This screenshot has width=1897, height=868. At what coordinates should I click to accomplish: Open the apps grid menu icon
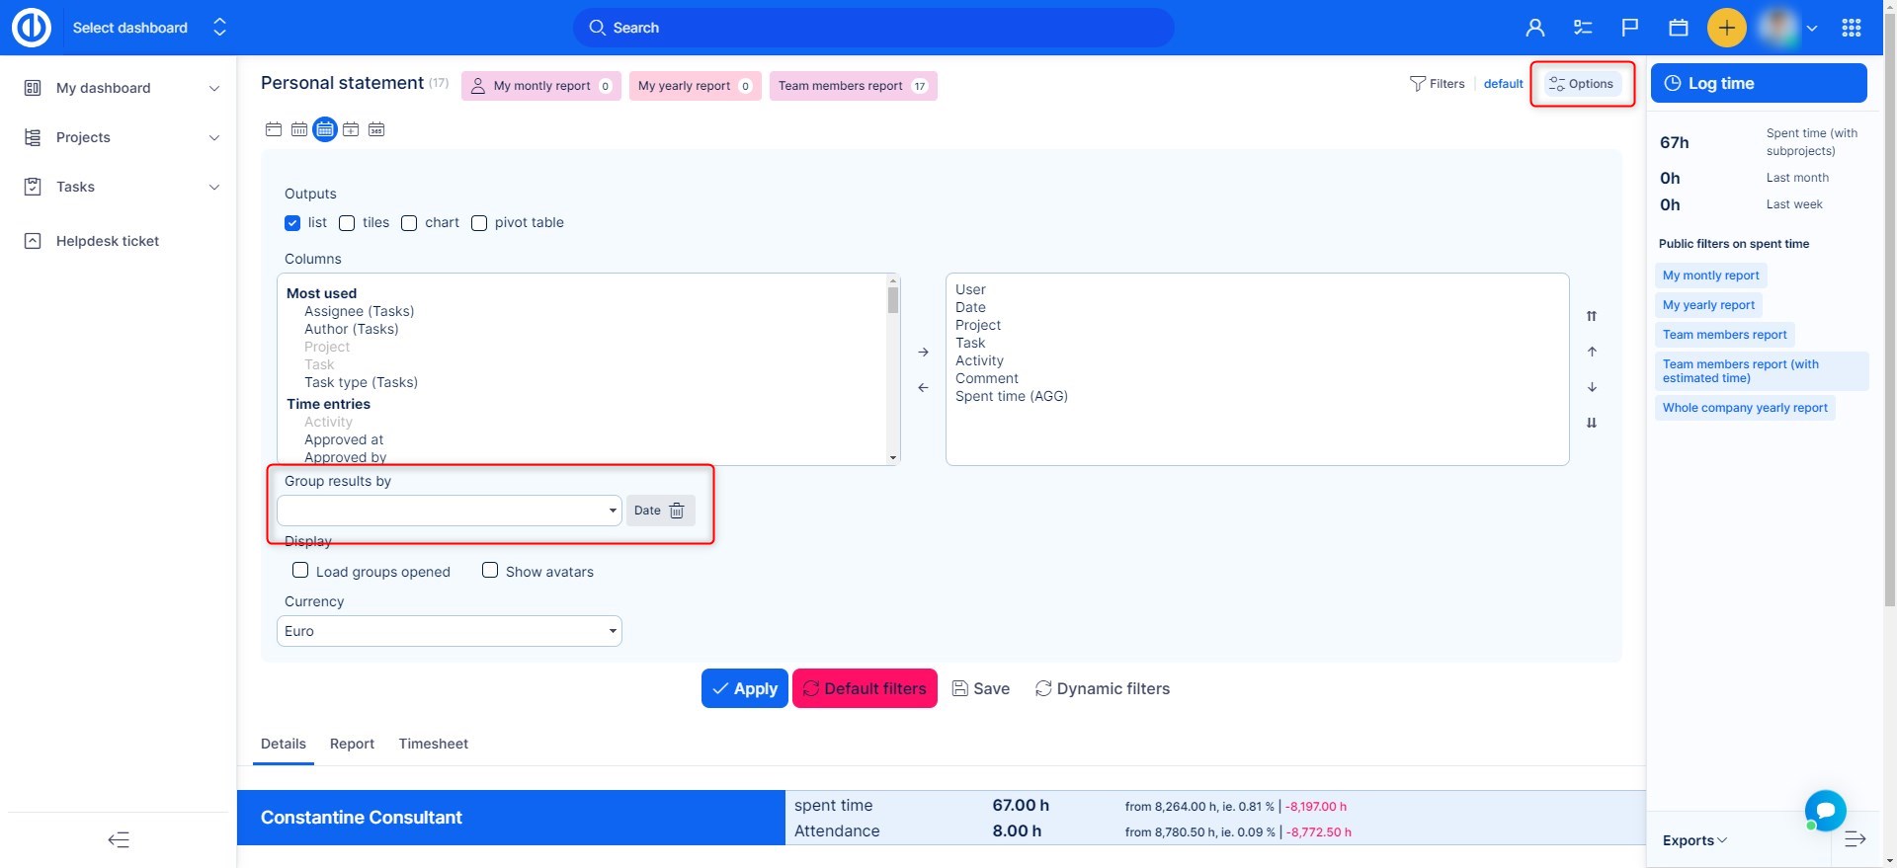[x=1852, y=28]
